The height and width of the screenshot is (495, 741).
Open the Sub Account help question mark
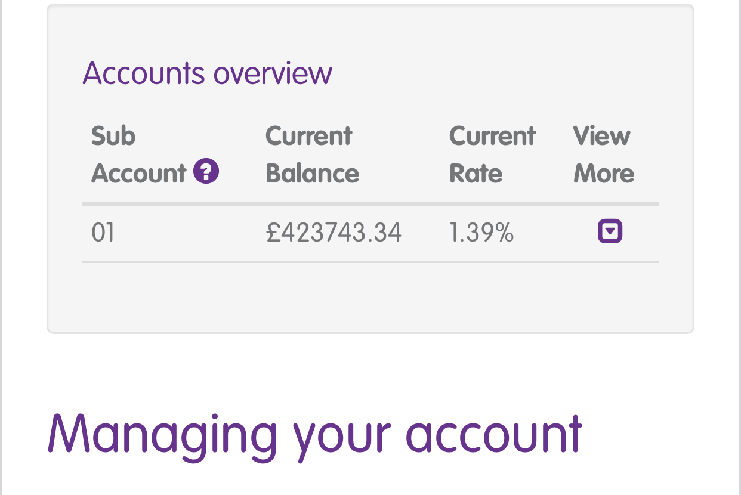click(206, 172)
